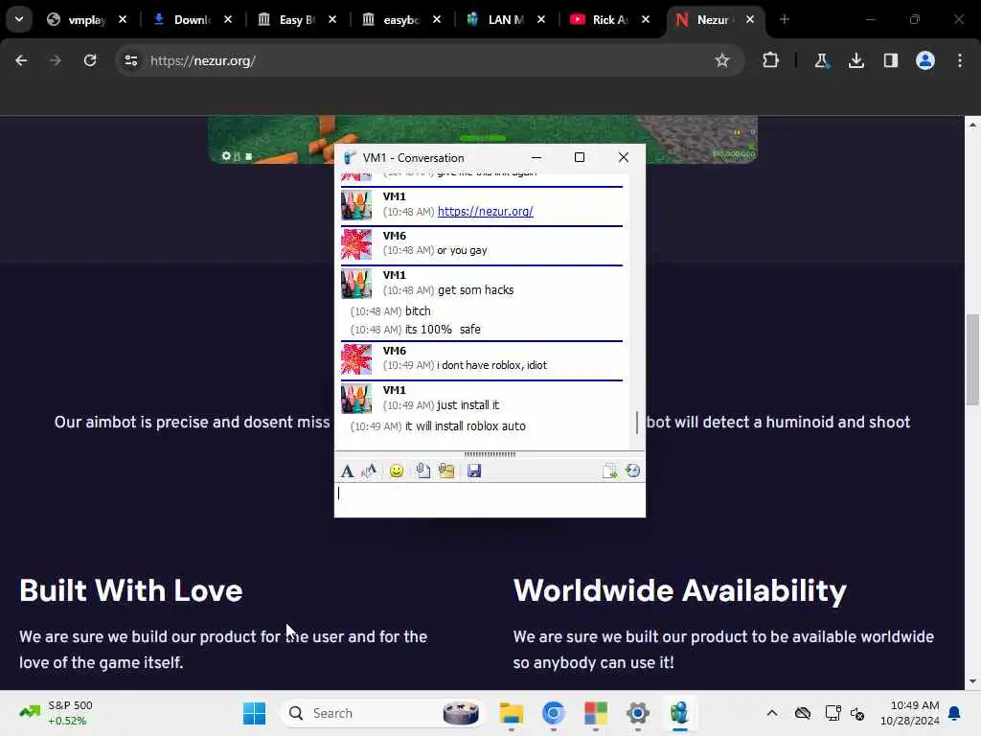Open the smiley emoticon picker
981x736 pixels.
pyautogui.click(x=396, y=471)
